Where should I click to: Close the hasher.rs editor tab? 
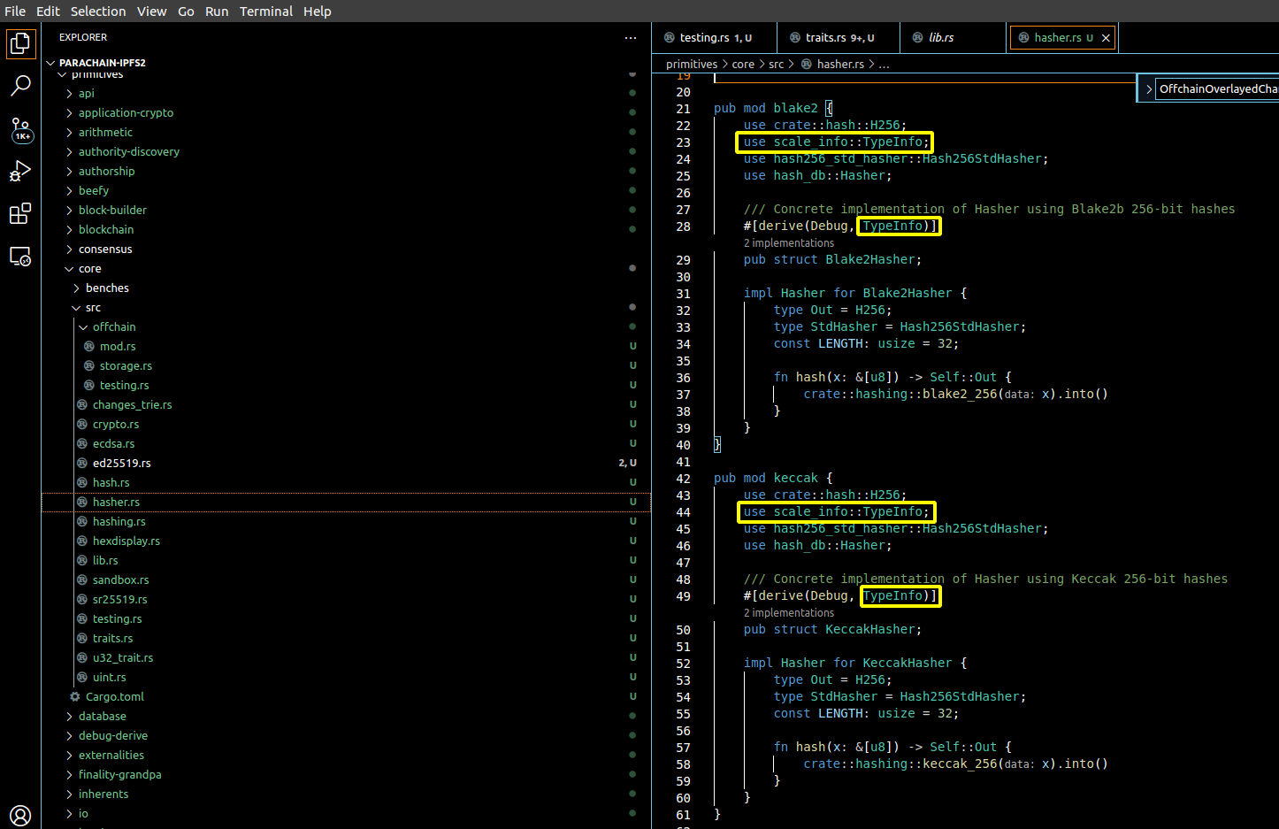pos(1106,38)
